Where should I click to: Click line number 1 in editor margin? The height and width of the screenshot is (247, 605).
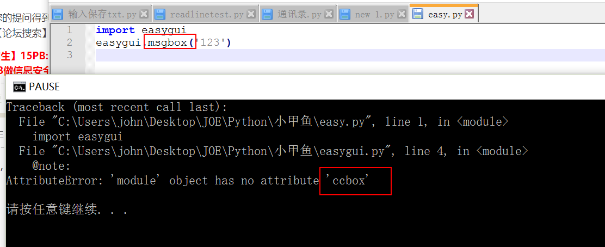[69, 30]
